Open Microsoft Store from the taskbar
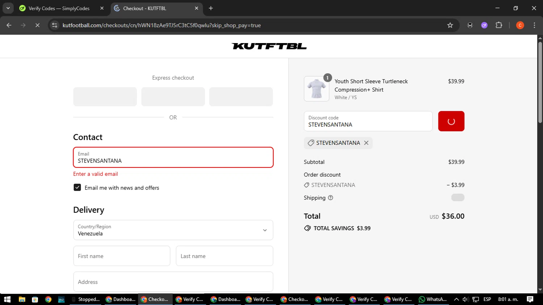Screen dimensions: 543x305 (x=35, y=299)
